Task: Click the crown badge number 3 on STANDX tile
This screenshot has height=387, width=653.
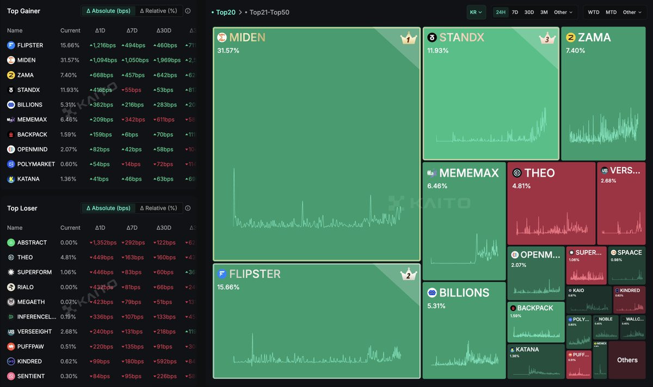Action: [x=547, y=39]
